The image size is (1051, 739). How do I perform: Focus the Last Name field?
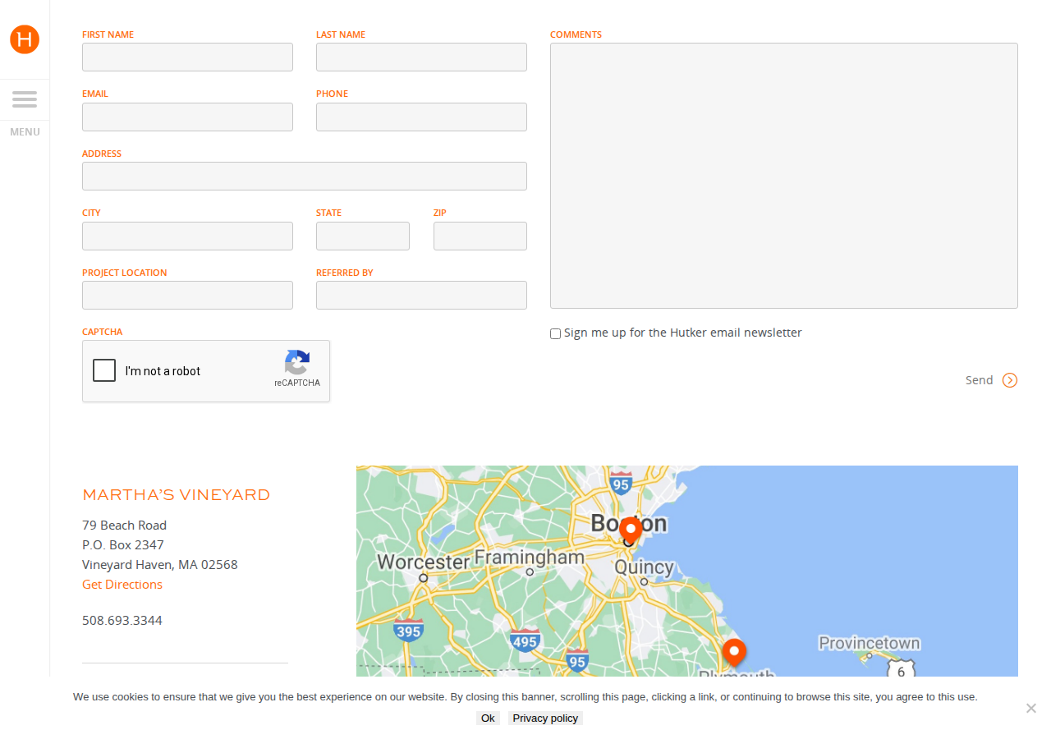(421, 57)
